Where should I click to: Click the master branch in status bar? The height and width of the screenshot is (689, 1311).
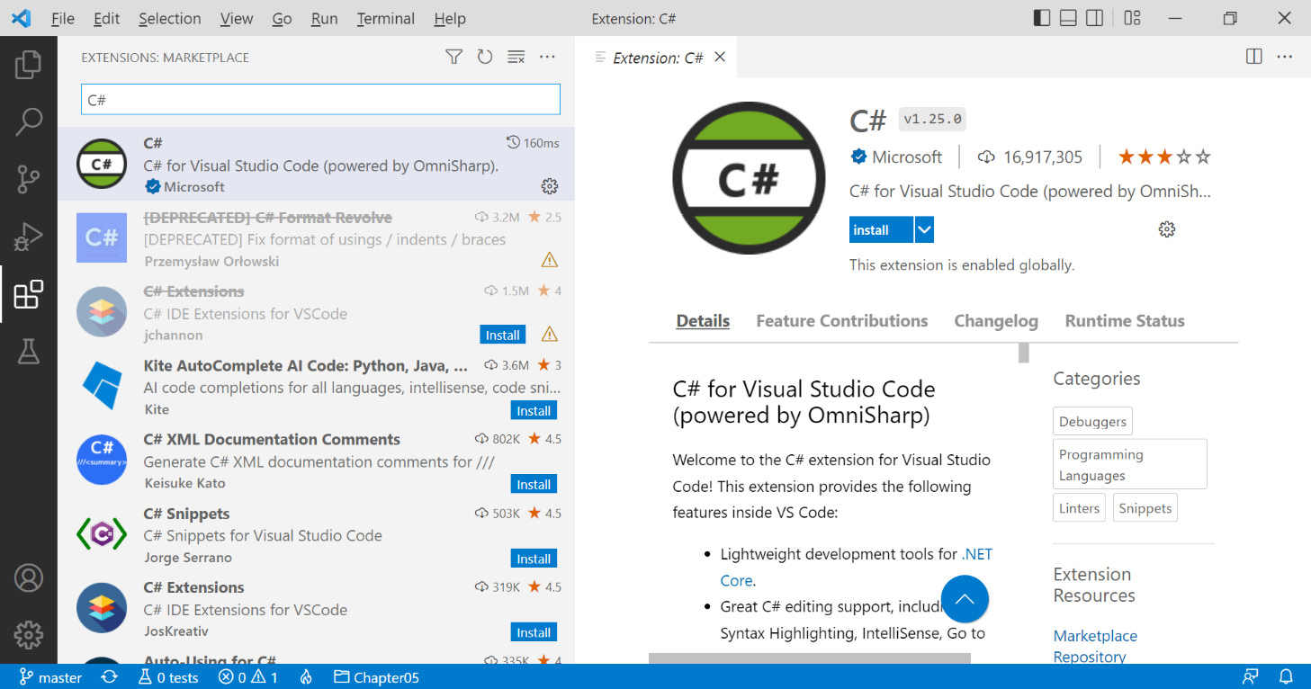[x=51, y=677]
